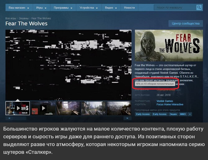Click the "Все игры" breadcrumb link
The width and height of the screenshot is (208, 160).
click(x=11, y=18)
